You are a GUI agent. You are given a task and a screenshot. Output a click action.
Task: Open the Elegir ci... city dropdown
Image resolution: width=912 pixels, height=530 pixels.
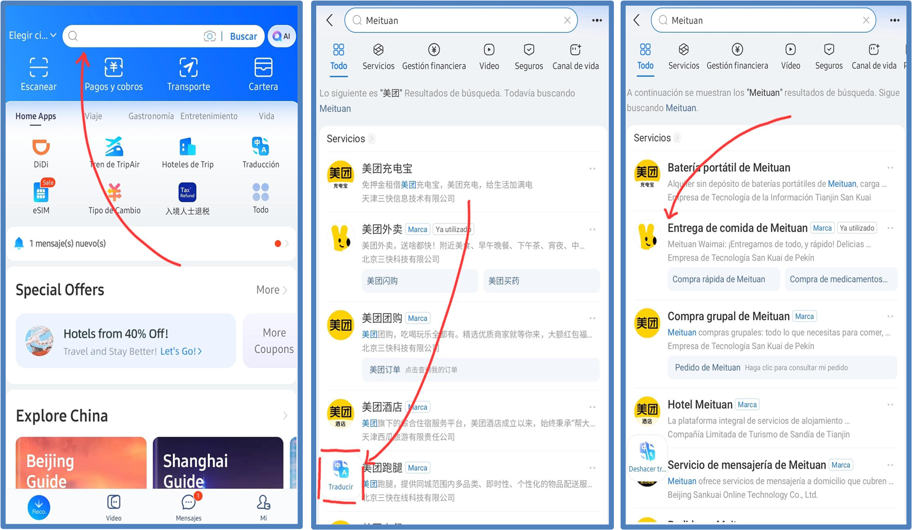click(x=33, y=36)
